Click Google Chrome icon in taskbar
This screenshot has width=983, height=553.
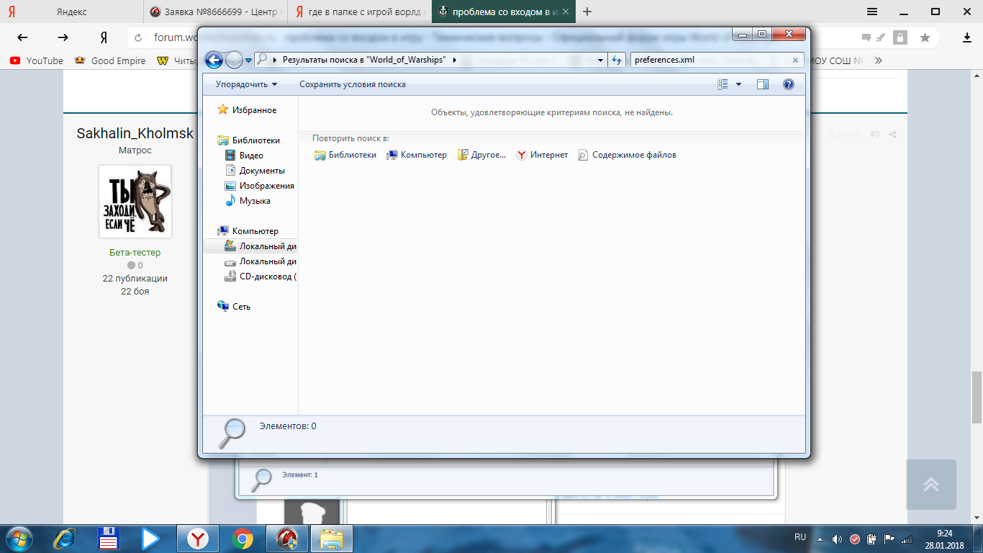(x=243, y=539)
